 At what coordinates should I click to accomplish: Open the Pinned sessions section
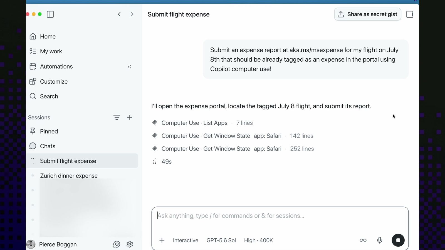point(49,131)
